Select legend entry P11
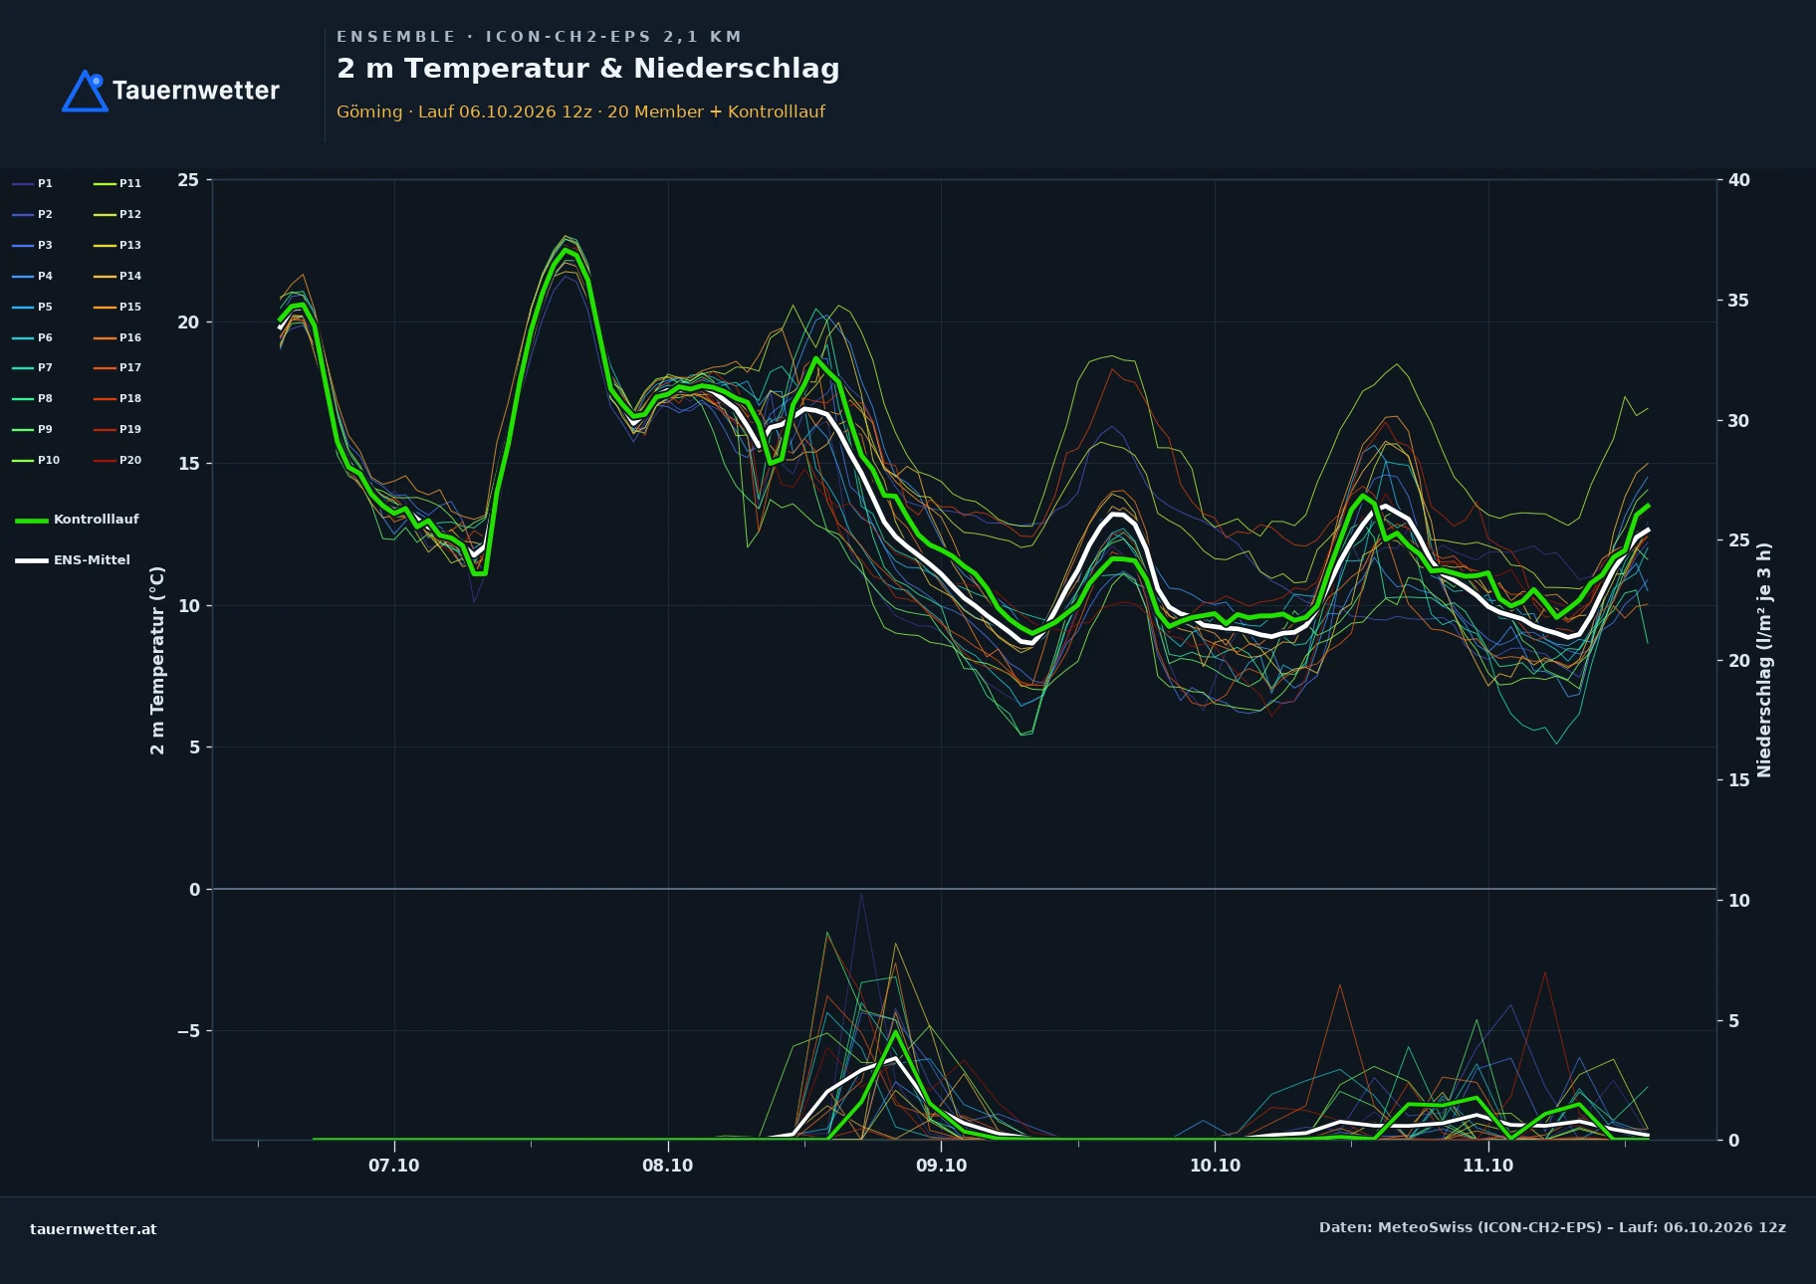This screenshot has width=1816, height=1284. [117, 183]
